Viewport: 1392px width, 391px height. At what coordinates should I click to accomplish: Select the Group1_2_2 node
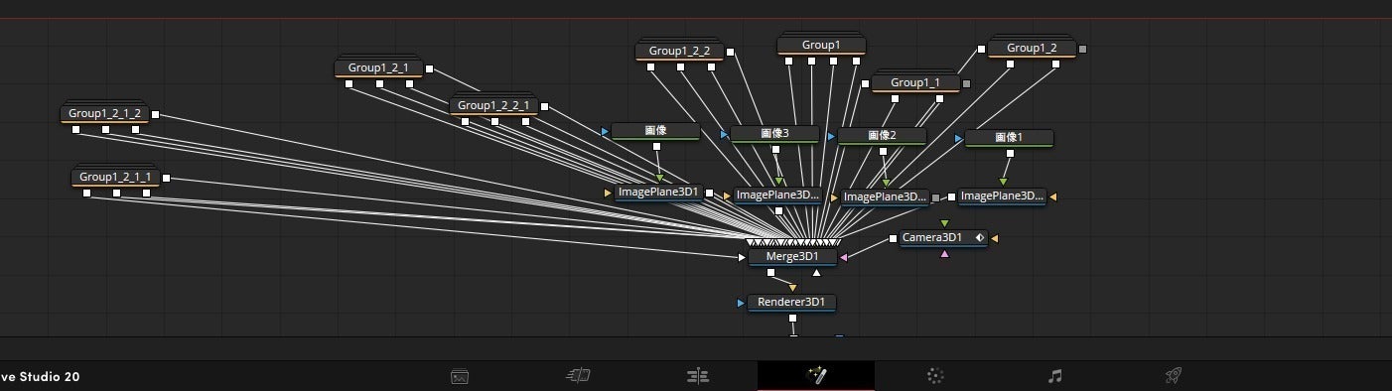click(679, 51)
